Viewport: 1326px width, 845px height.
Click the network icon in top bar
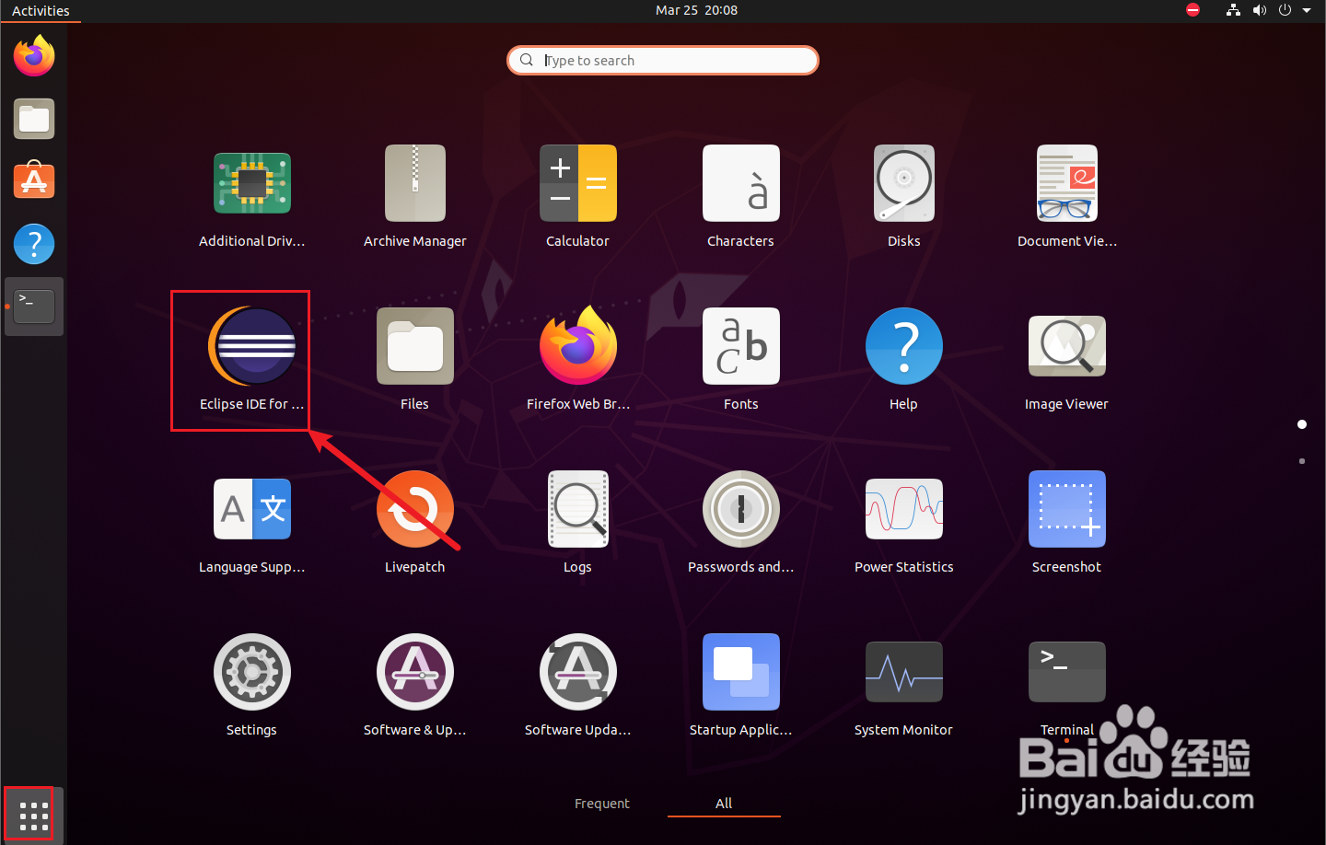(1233, 10)
